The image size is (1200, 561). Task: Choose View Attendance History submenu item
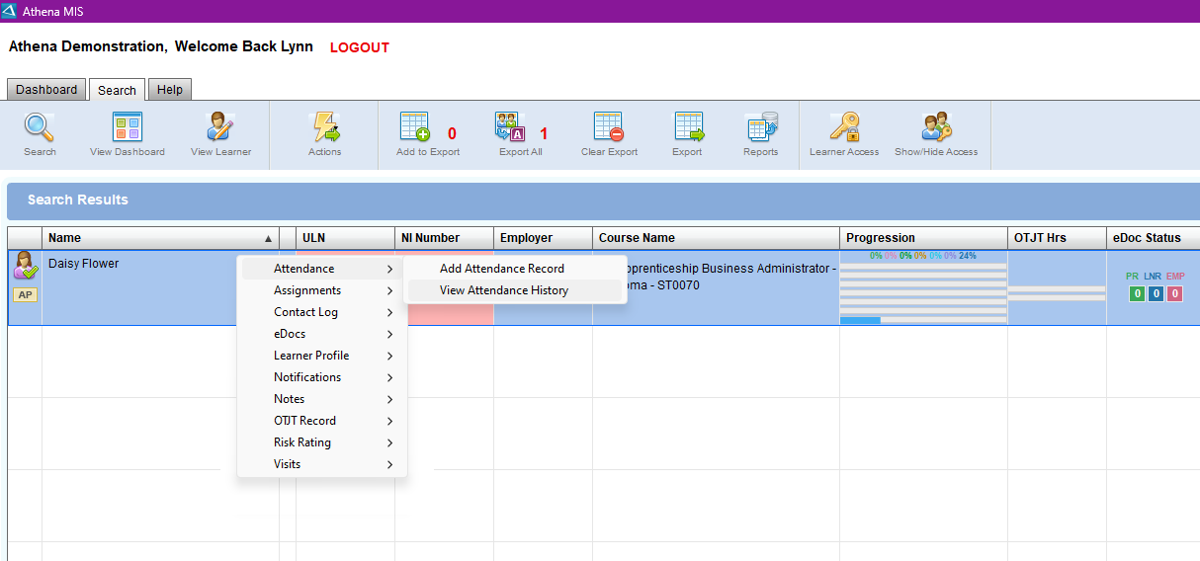click(515, 290)
